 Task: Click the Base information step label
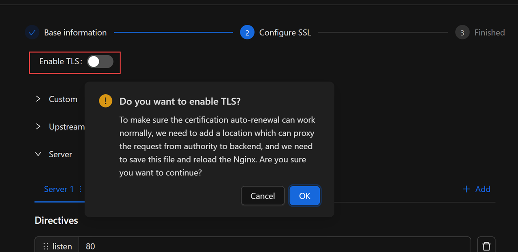75,32
